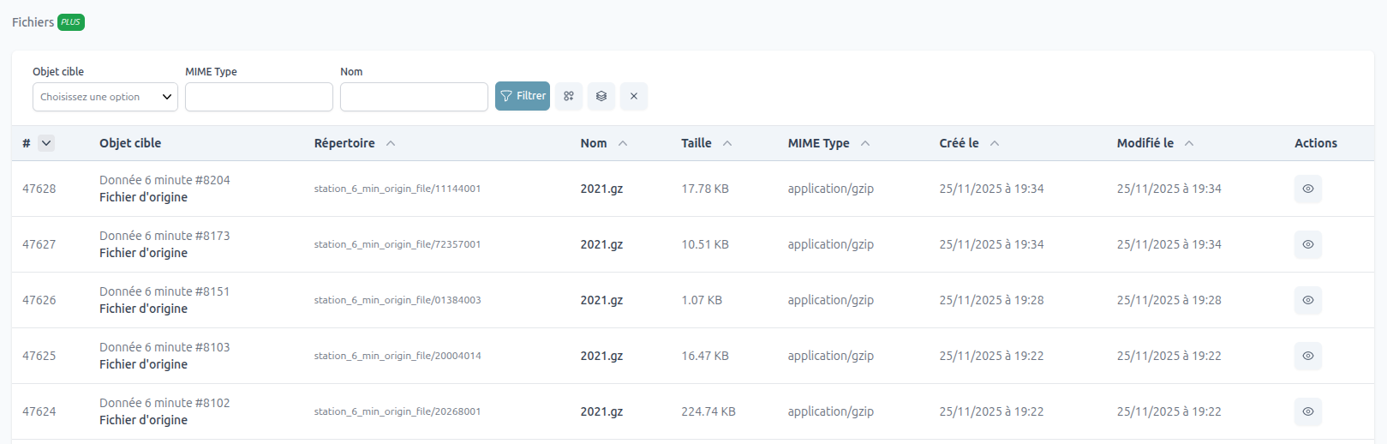Click the MIME Type filter input

tap(259, 97)
